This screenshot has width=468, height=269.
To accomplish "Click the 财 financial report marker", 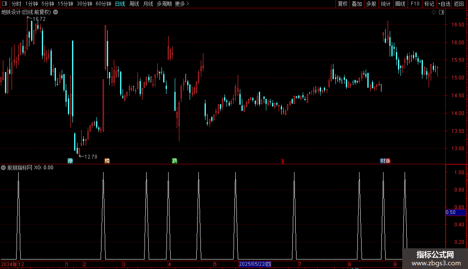I will point(383,161).
